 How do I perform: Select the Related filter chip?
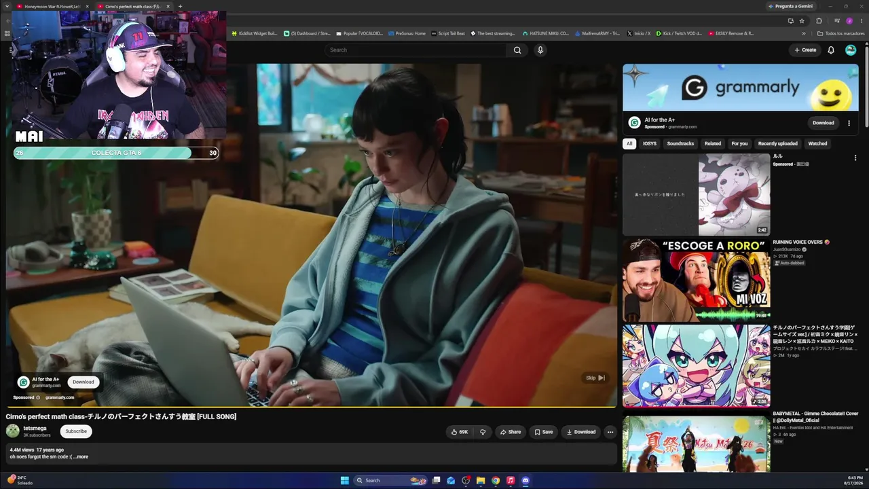713,143
